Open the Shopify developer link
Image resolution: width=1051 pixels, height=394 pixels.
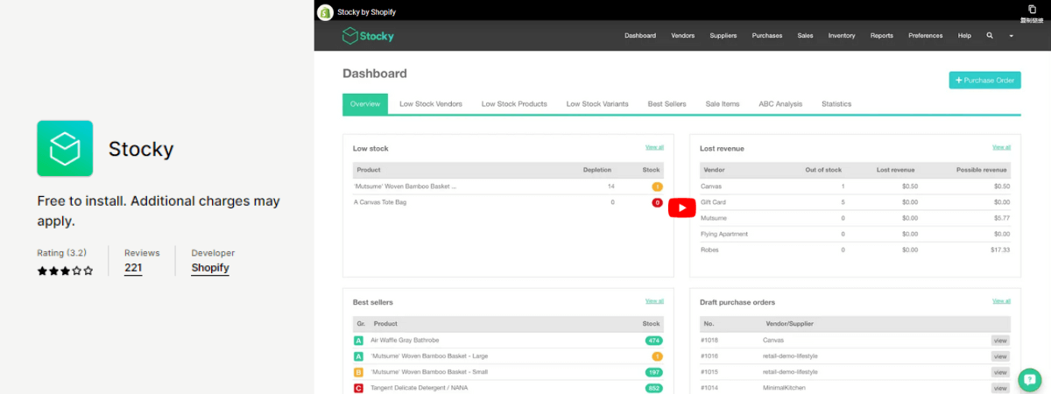[x=210, y=268]
